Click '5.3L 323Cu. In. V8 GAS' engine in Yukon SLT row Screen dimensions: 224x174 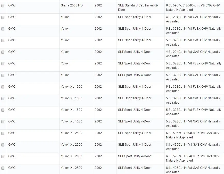(x=193, y=77)
